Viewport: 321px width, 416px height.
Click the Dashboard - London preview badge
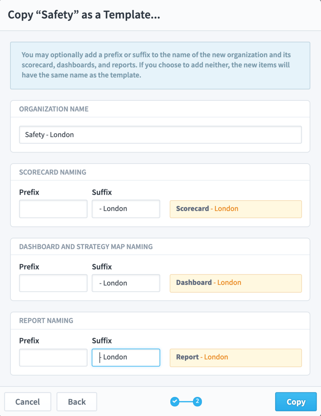(236, 283)
